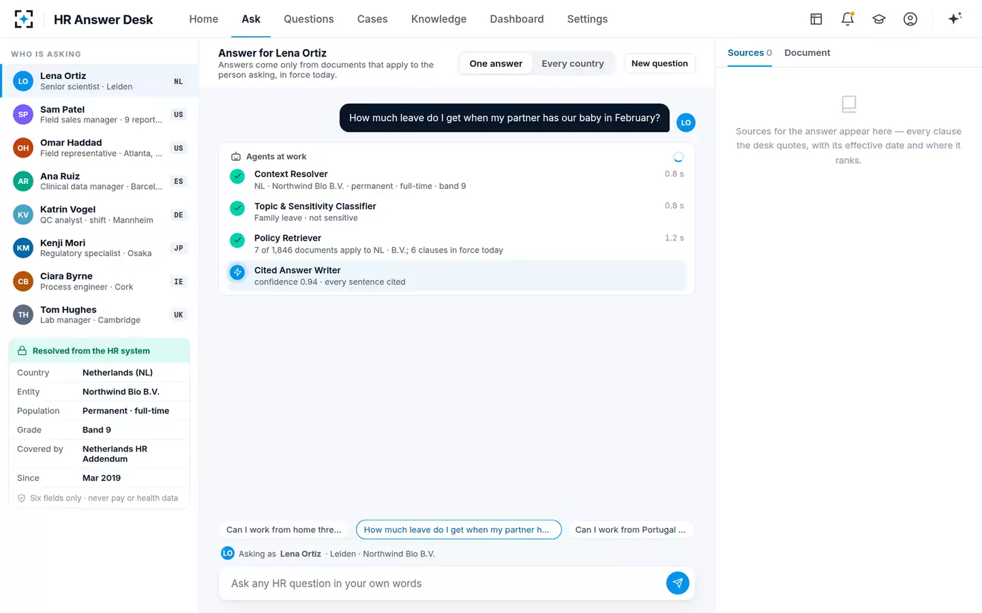This screenshot has width=982, height=613.
Task: Open the user account profile icon
Action: point(910,19)
